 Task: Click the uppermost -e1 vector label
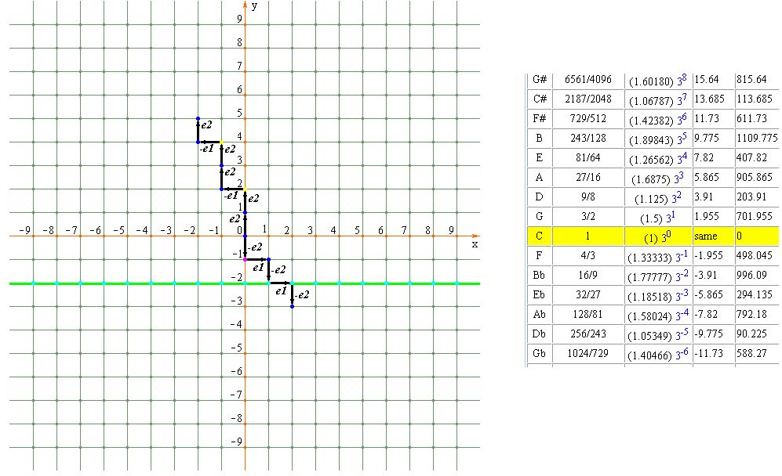[207, 147]
